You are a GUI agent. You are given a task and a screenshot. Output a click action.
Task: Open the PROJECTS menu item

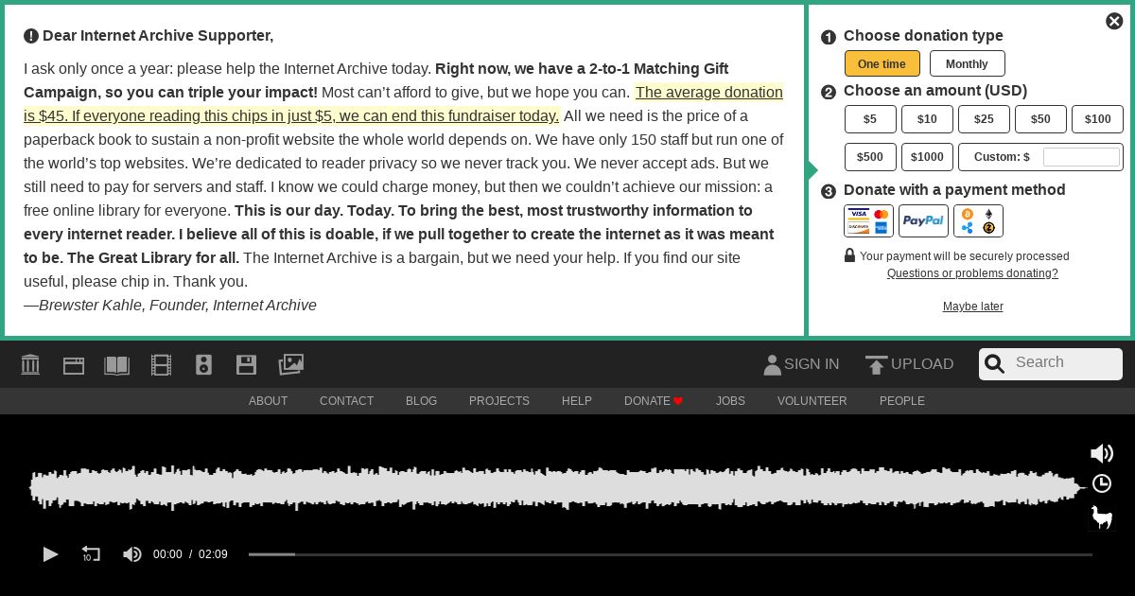[499, 401]
